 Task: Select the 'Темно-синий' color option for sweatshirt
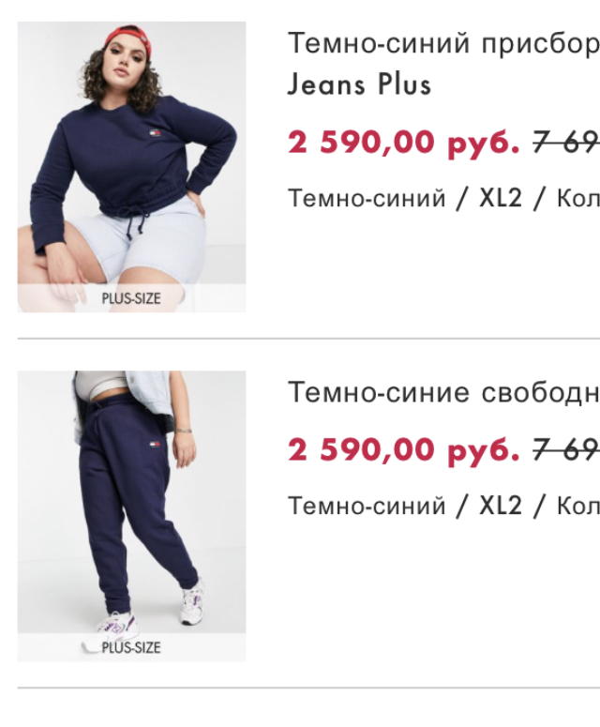click(367, 199)
